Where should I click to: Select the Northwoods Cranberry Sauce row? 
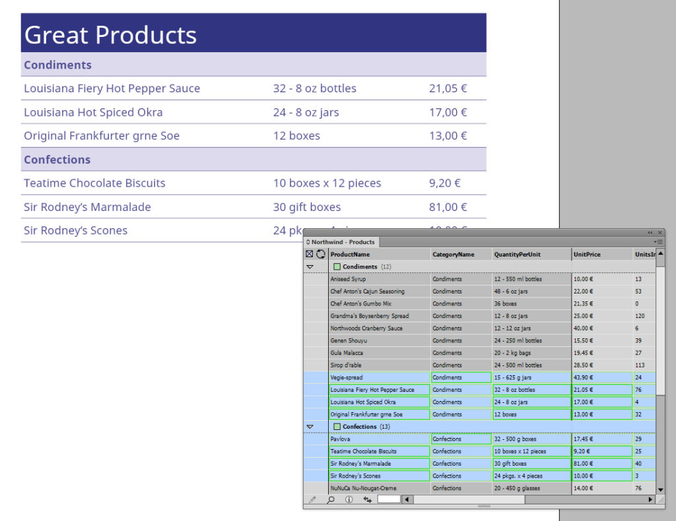click(x=479, y=328)
